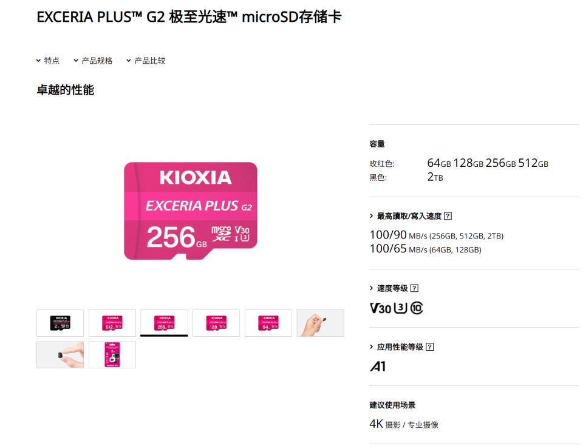This screenshot has height=446, width=583.
Task: Open the 产品比较 section link
Action: pos(146,61)
